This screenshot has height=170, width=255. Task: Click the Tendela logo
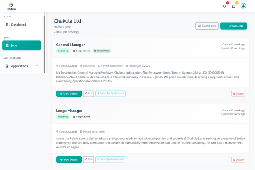point(11,6)
